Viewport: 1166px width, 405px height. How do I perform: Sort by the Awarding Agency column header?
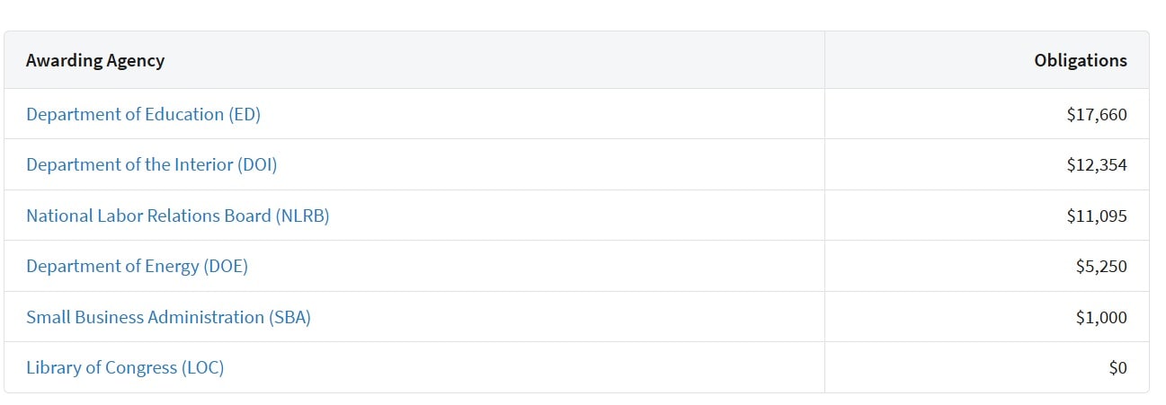pos(95,60)
